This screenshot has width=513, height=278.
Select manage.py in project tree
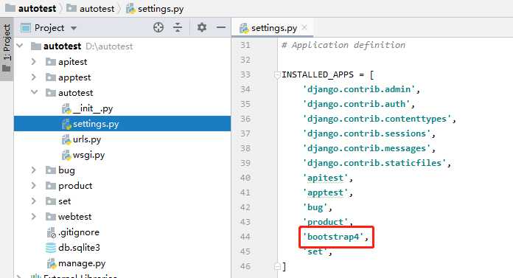(x=82, y=263)
